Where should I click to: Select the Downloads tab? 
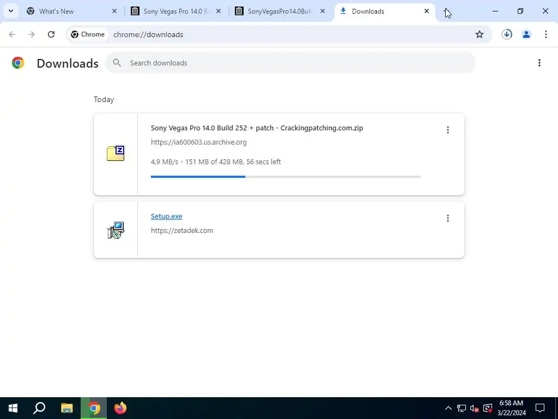(384, 11)
